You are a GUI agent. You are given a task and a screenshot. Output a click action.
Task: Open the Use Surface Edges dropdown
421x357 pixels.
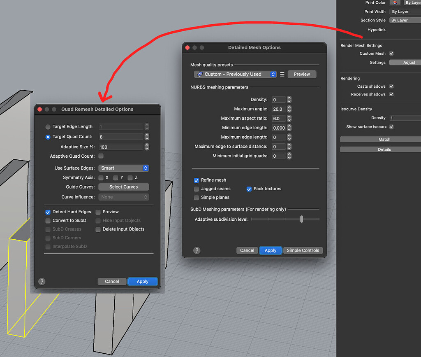pos(124,168)
